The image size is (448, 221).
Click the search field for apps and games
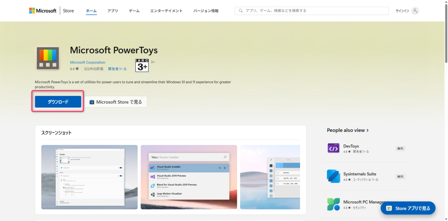[311, 11]
